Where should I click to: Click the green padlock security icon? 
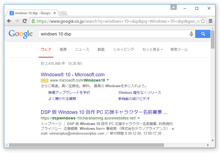click(x=33, y=21)
